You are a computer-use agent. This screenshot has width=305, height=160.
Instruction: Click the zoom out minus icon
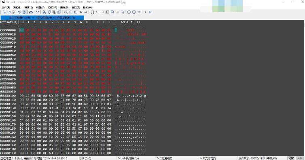(x=134, y=12)
